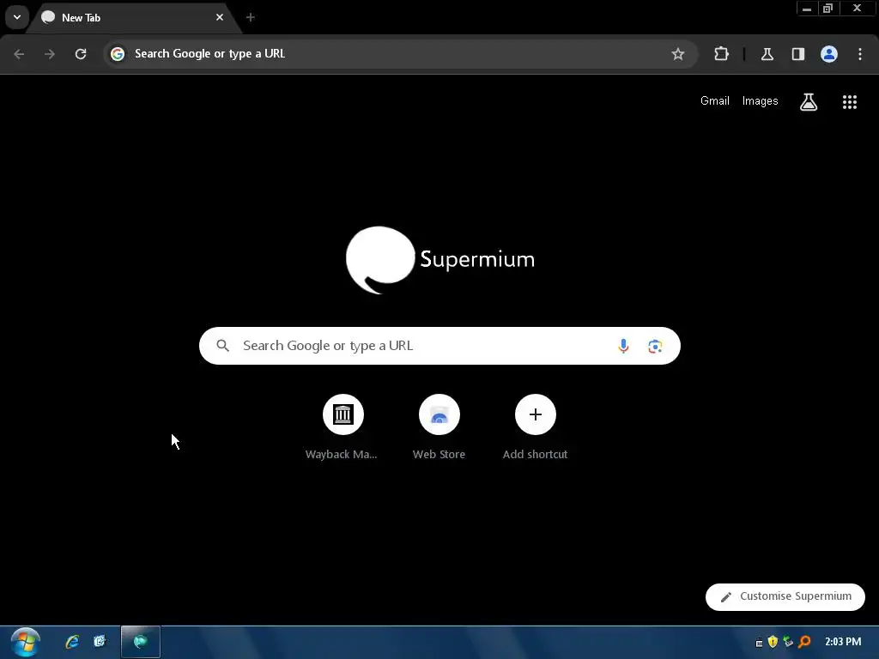
Task: Go forward to next page
Action: [x=50, y=54]
